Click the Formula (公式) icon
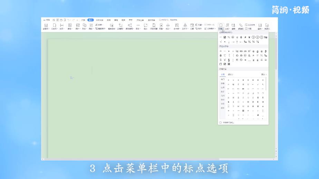 [x=227, y=26]
